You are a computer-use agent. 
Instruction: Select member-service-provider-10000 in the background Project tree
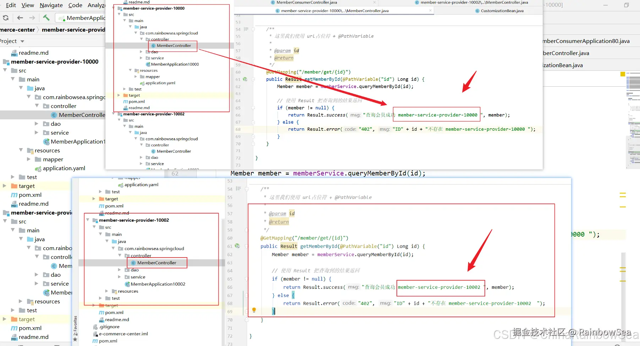(x=55, y=62)
